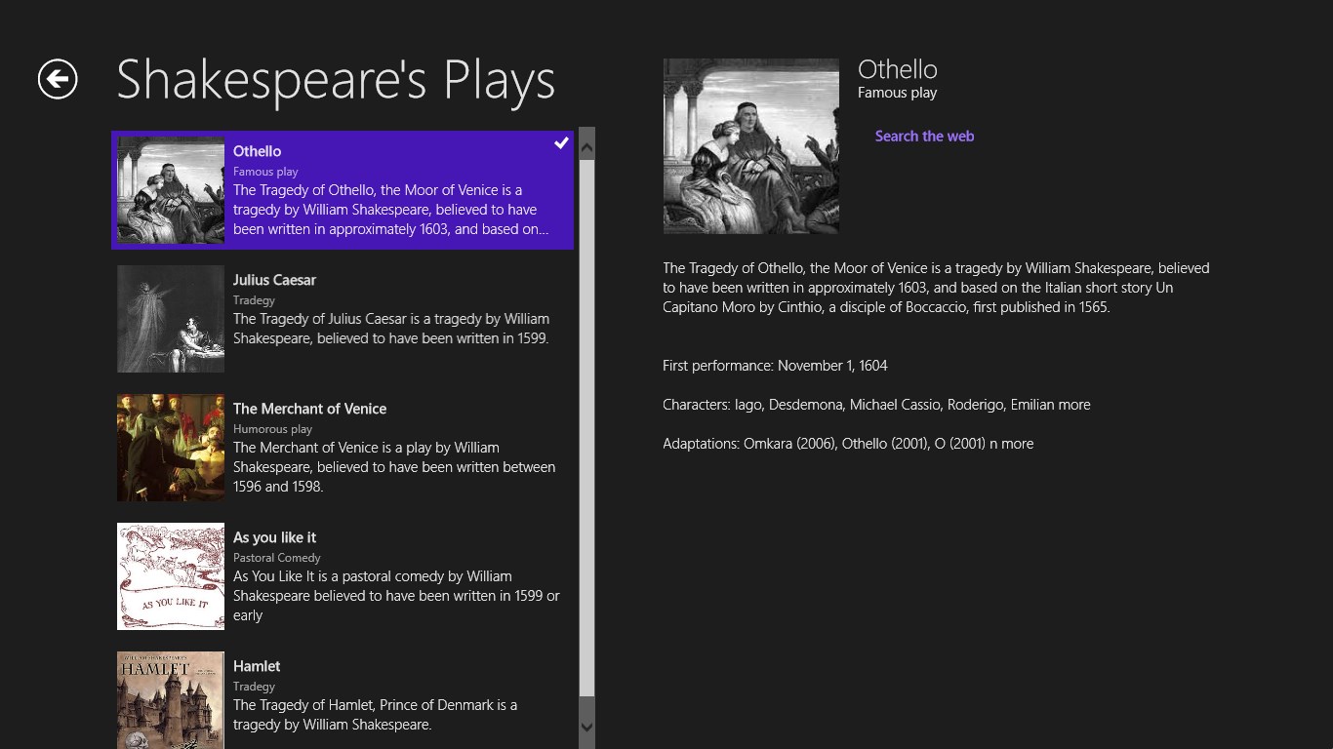Click the Othello heading in details pane

point(897,69)
